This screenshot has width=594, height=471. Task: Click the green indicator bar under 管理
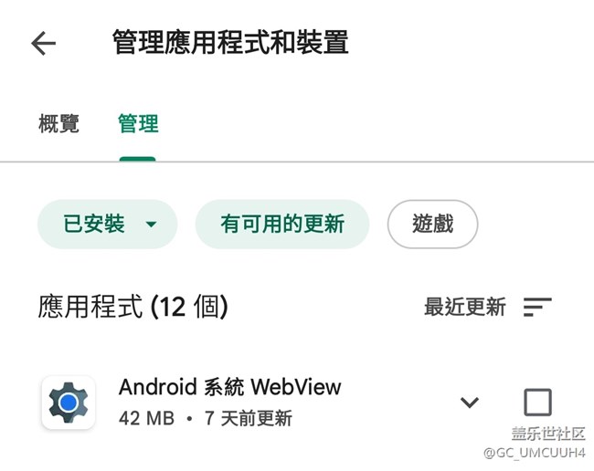click(137, 159)
